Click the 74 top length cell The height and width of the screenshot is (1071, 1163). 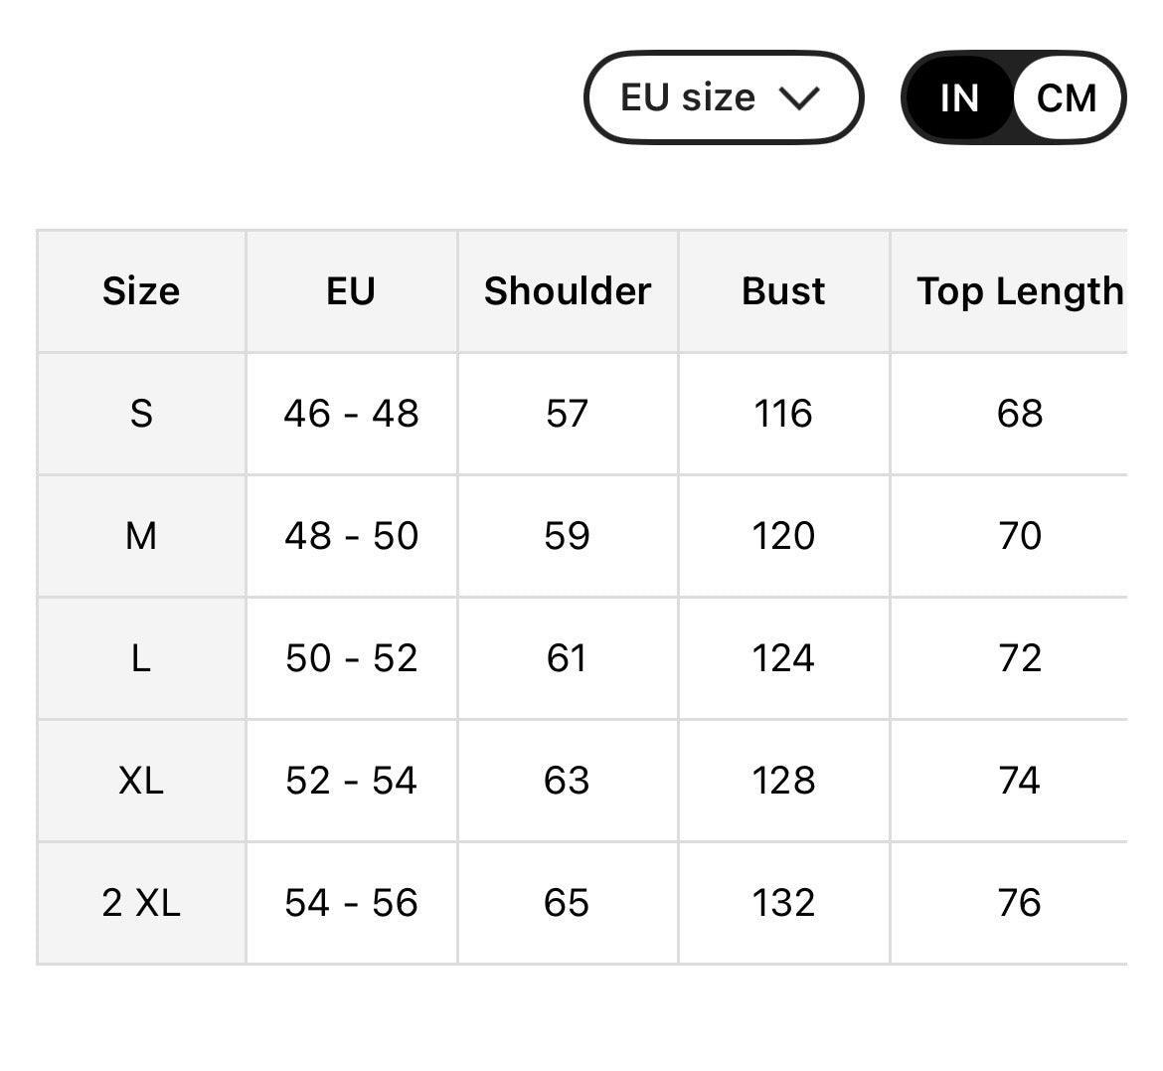click(x=1019, y=781)
